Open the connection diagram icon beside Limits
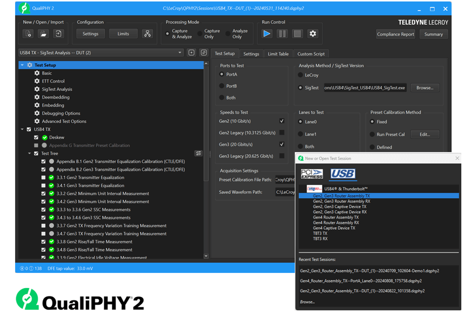Image resolution: width=476 pixels, height=318 pixels. point(147,34)
